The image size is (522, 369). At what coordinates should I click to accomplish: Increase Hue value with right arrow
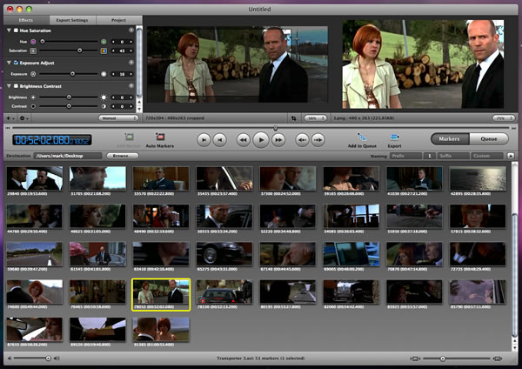(130, 42)
